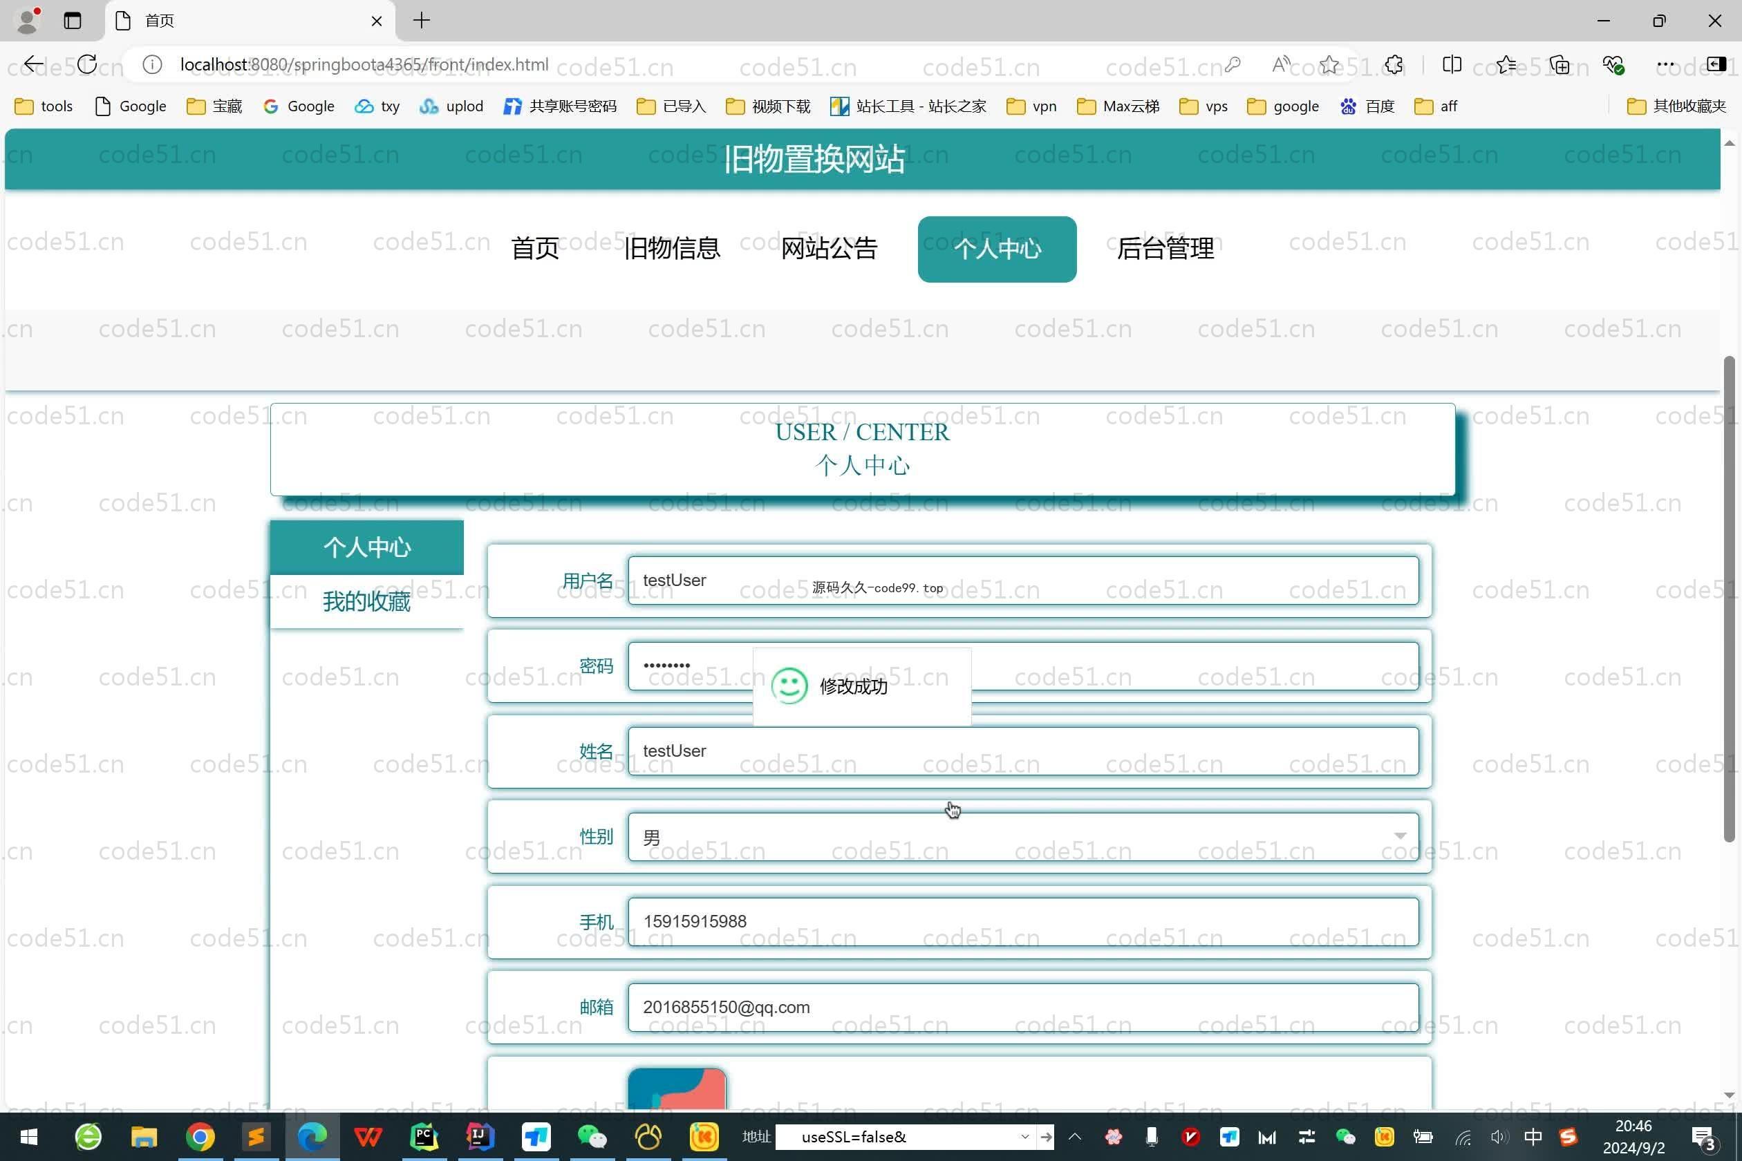1742x1161 pixels.
Task: Add this page to favorites star
Action: click(1329, 64)
